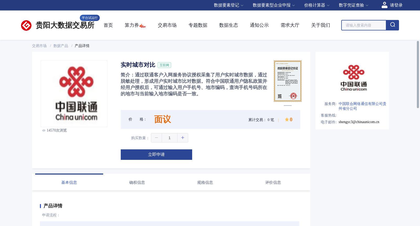Click the 产品详情 section heading
The height and width of the screenshot is (226, 420).
point(53,206)
